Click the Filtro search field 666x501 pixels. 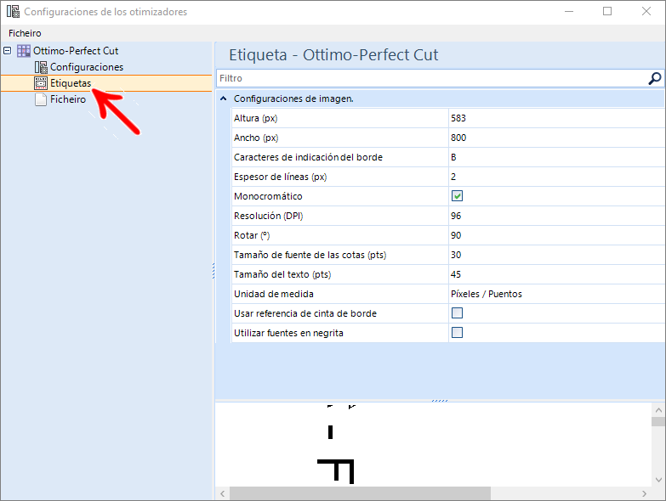(x=432, y=78)
